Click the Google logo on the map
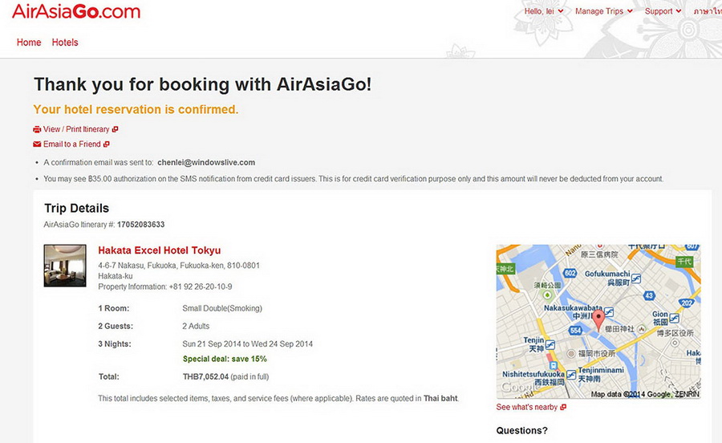 point(519,388)
